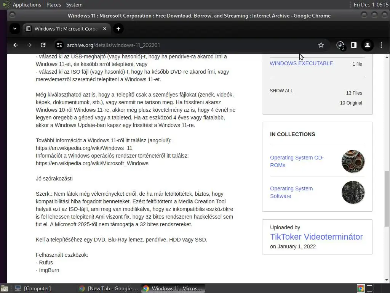Click the empty workspace switcher box
Viewport: 390px width, 293px height.
pos(369,288)
